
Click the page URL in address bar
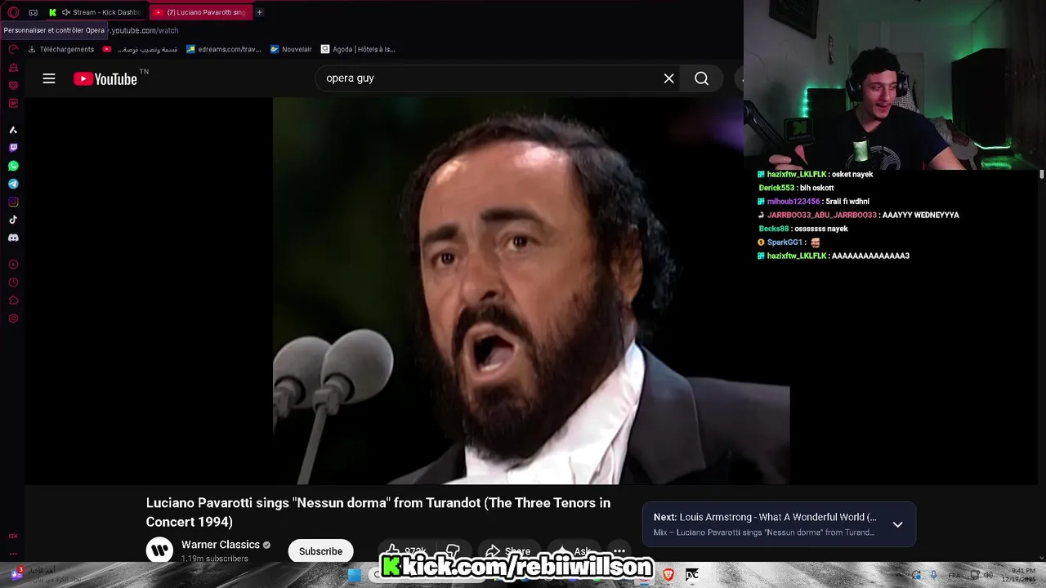(x=144, y=30)
